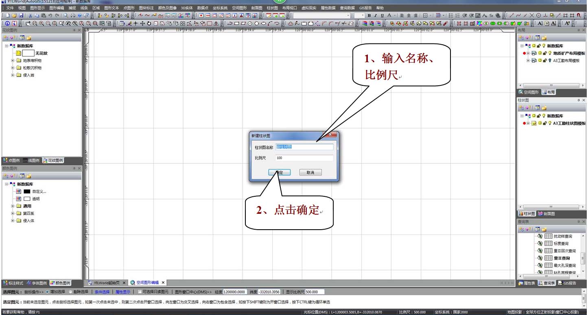Click the Undo arrow icon
588x315 pixels.
(x=50, y=15)
